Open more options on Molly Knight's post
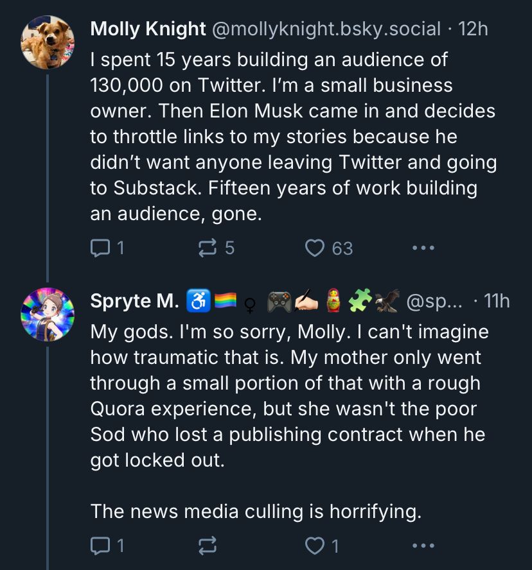Image resolution: width=532 pixels, height=570 pixels. [423, 247]
